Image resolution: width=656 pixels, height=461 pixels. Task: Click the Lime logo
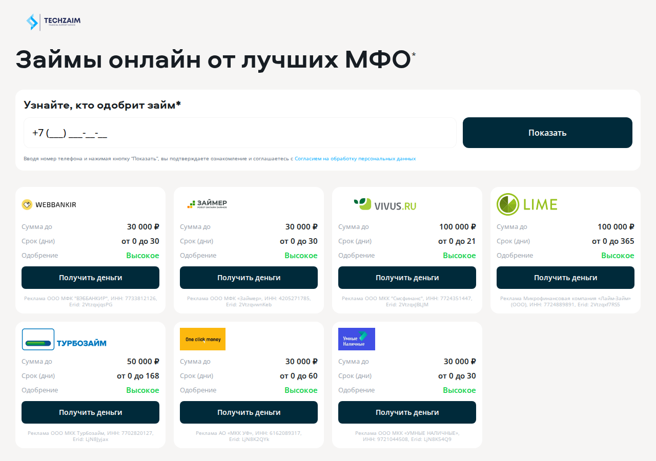pos(527,204)
